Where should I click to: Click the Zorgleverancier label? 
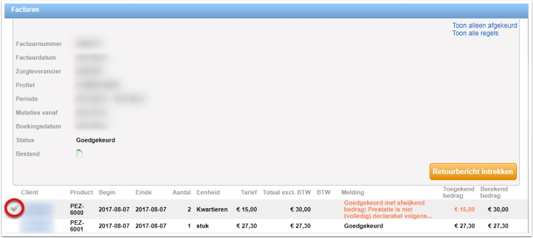38,72
